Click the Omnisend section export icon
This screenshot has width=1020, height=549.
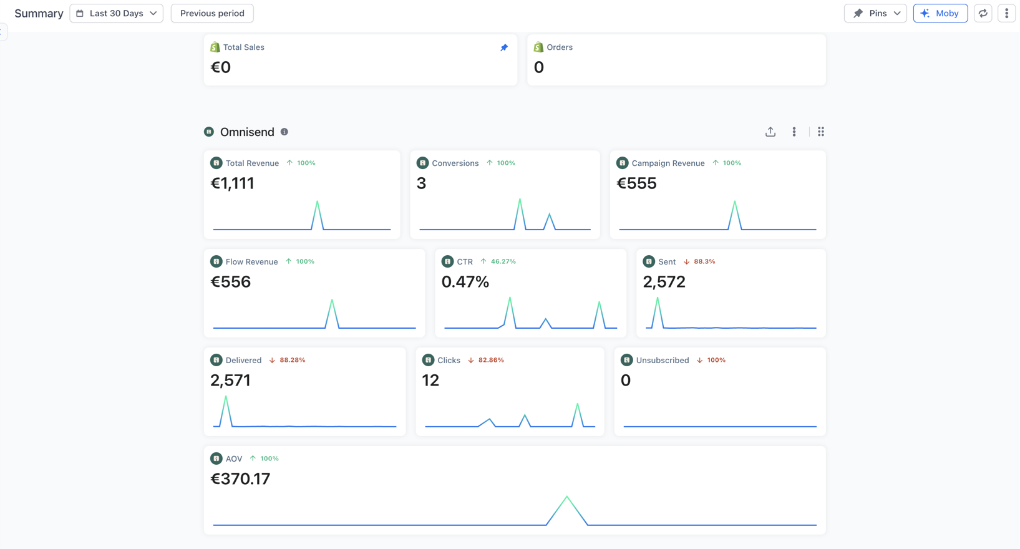coord(770,132)
